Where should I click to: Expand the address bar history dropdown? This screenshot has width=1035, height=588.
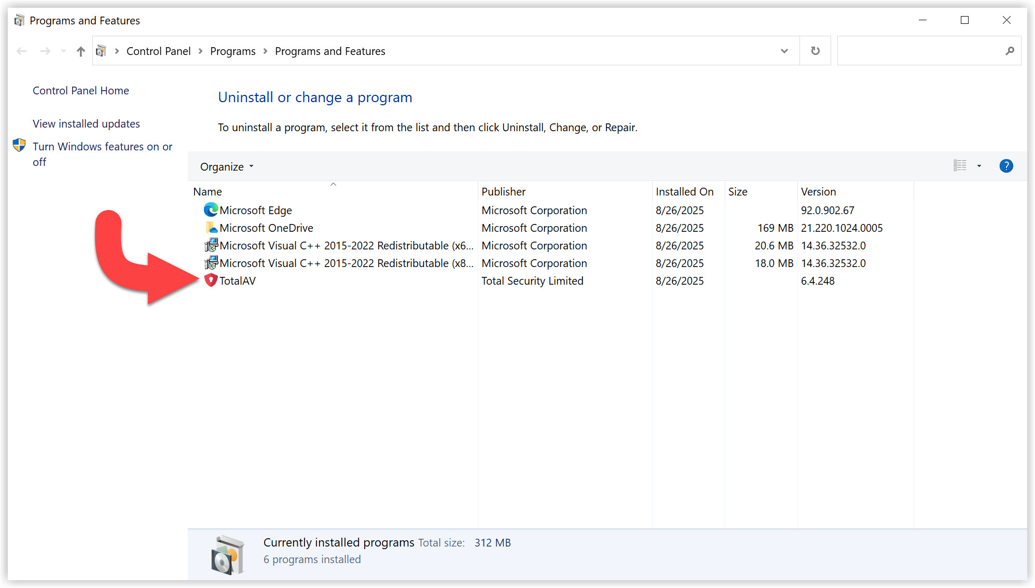pos(784,51)
